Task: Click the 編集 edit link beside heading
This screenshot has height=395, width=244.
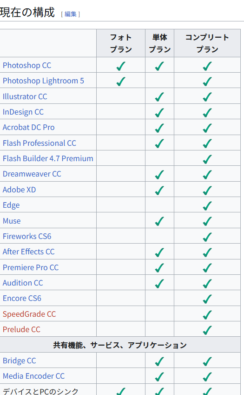Action: click(x=70, y=14)
